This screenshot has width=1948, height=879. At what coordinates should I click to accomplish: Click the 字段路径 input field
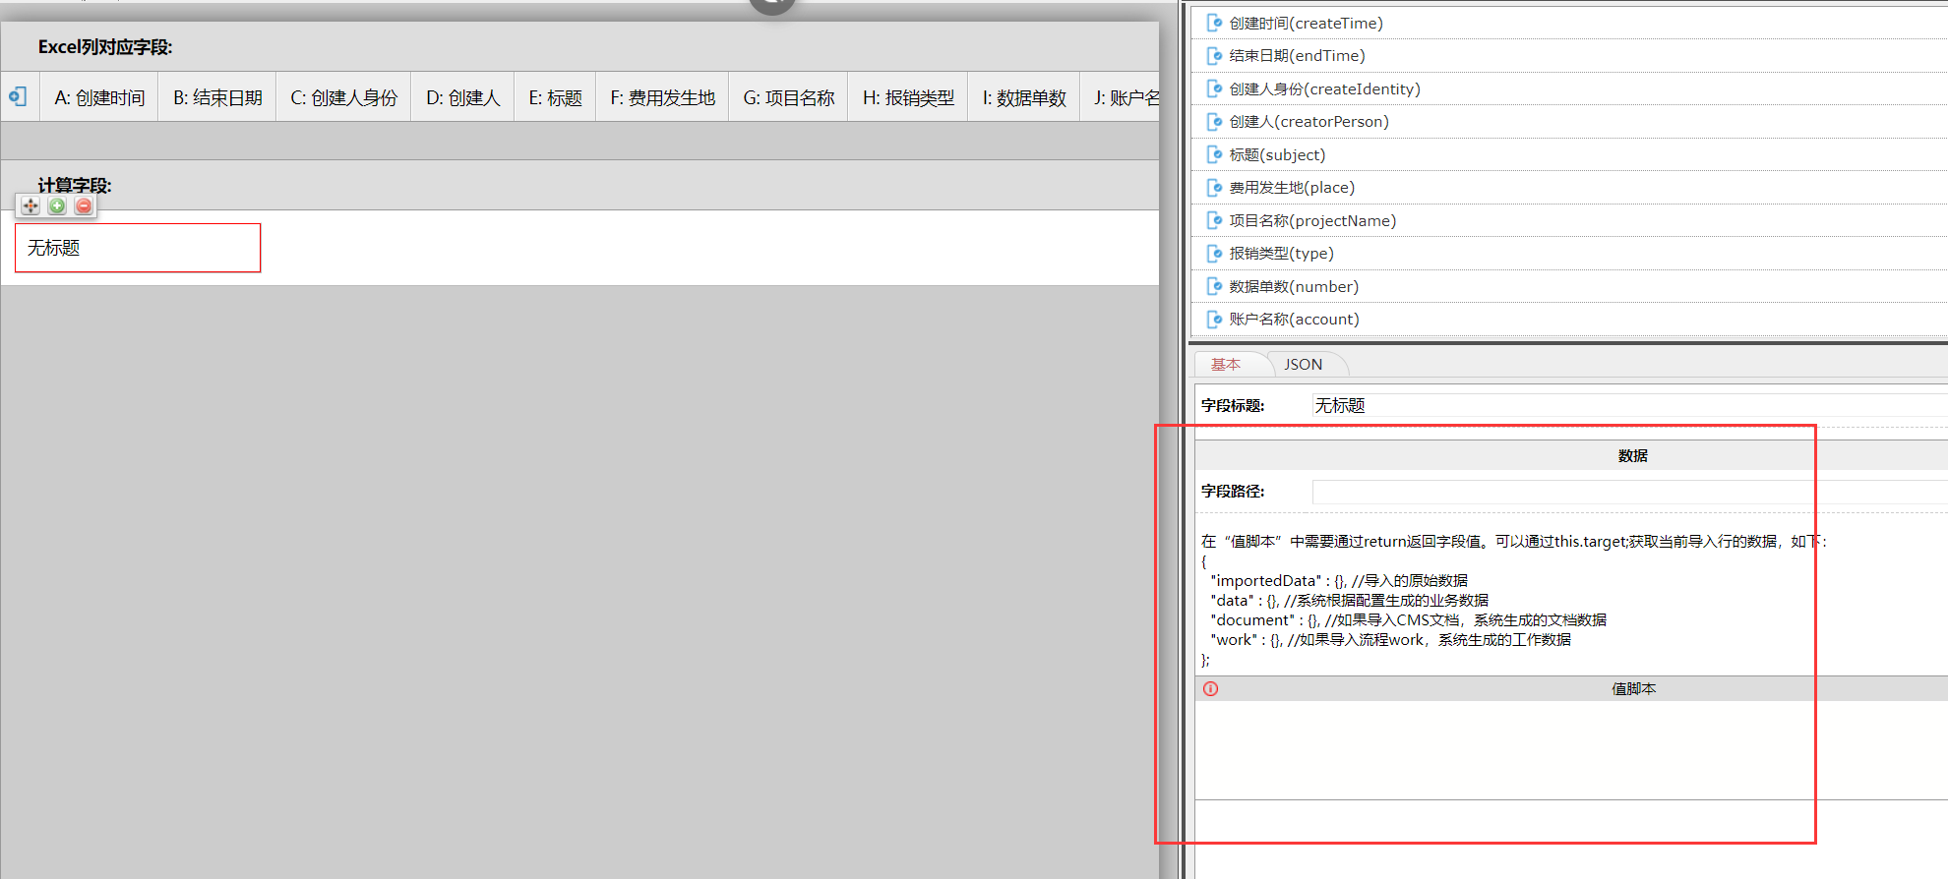[x=1629, y=492]
